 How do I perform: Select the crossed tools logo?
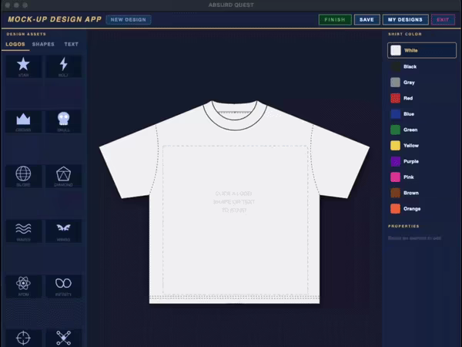[x=63, y=339]
